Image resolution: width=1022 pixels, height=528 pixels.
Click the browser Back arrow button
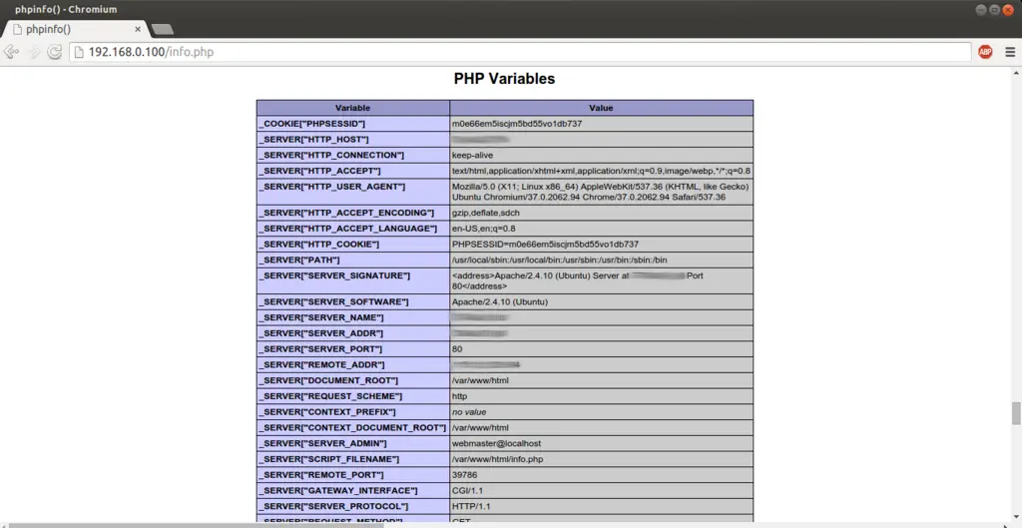[12, 52]
